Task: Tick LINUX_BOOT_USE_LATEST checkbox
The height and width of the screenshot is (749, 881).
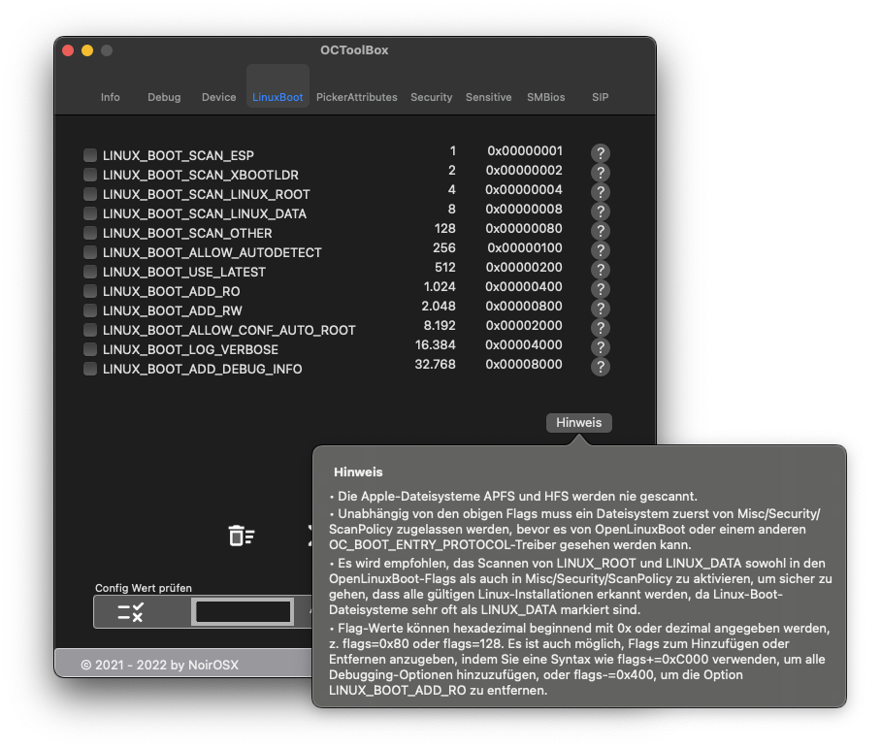Action: 90,272
